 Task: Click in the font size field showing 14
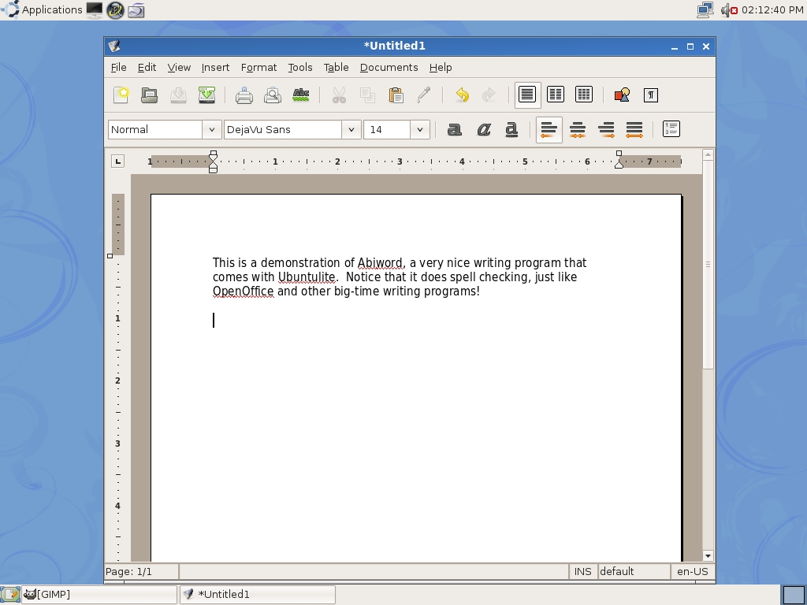click(387, 130)
